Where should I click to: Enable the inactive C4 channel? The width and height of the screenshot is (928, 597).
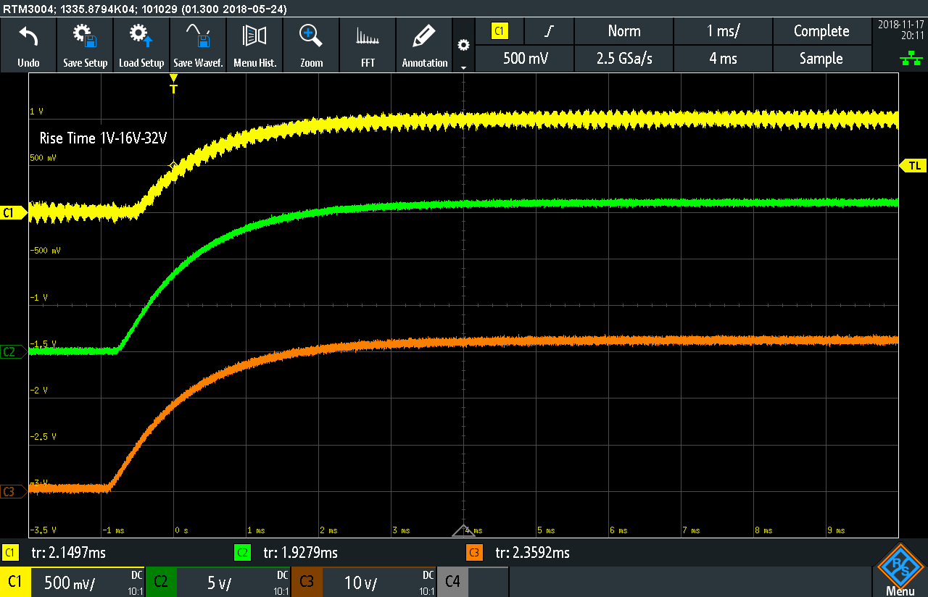pyautogui.click(x=472, y=582)
